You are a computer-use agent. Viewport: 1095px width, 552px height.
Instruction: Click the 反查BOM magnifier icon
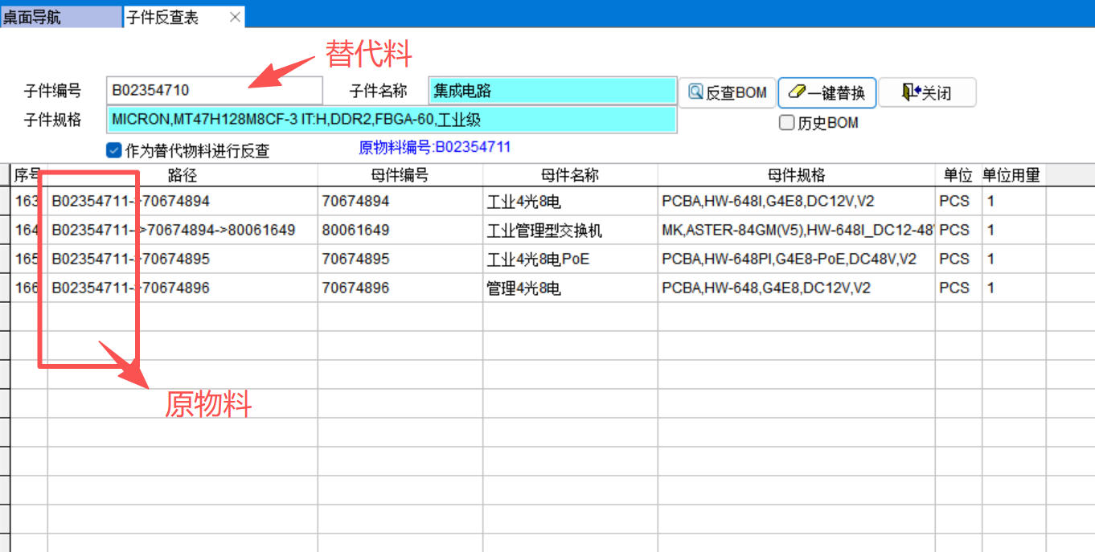(x=695, y=92)
